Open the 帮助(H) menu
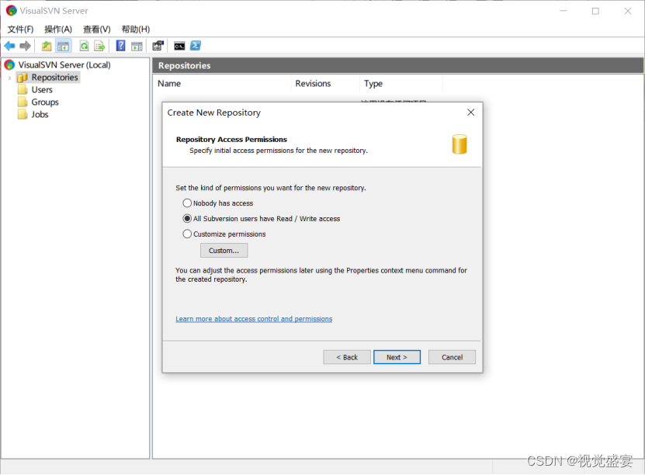645x475 pixels. 136,29
